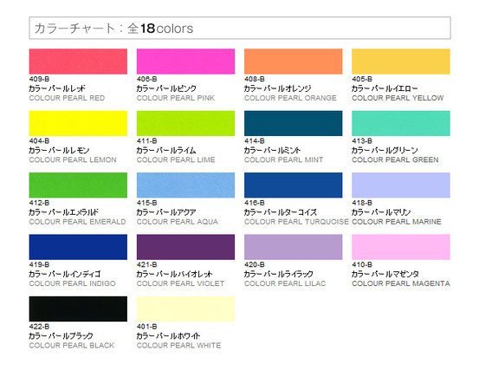
Task: Select the Colour Pearl Indigo swatch 419-B
Action: (78, 247)
